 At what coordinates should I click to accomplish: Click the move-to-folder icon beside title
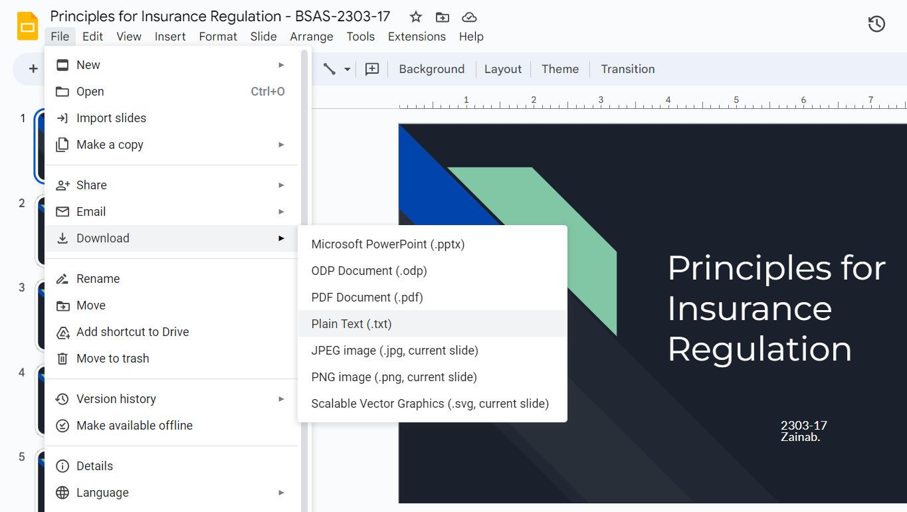[442, 17]
